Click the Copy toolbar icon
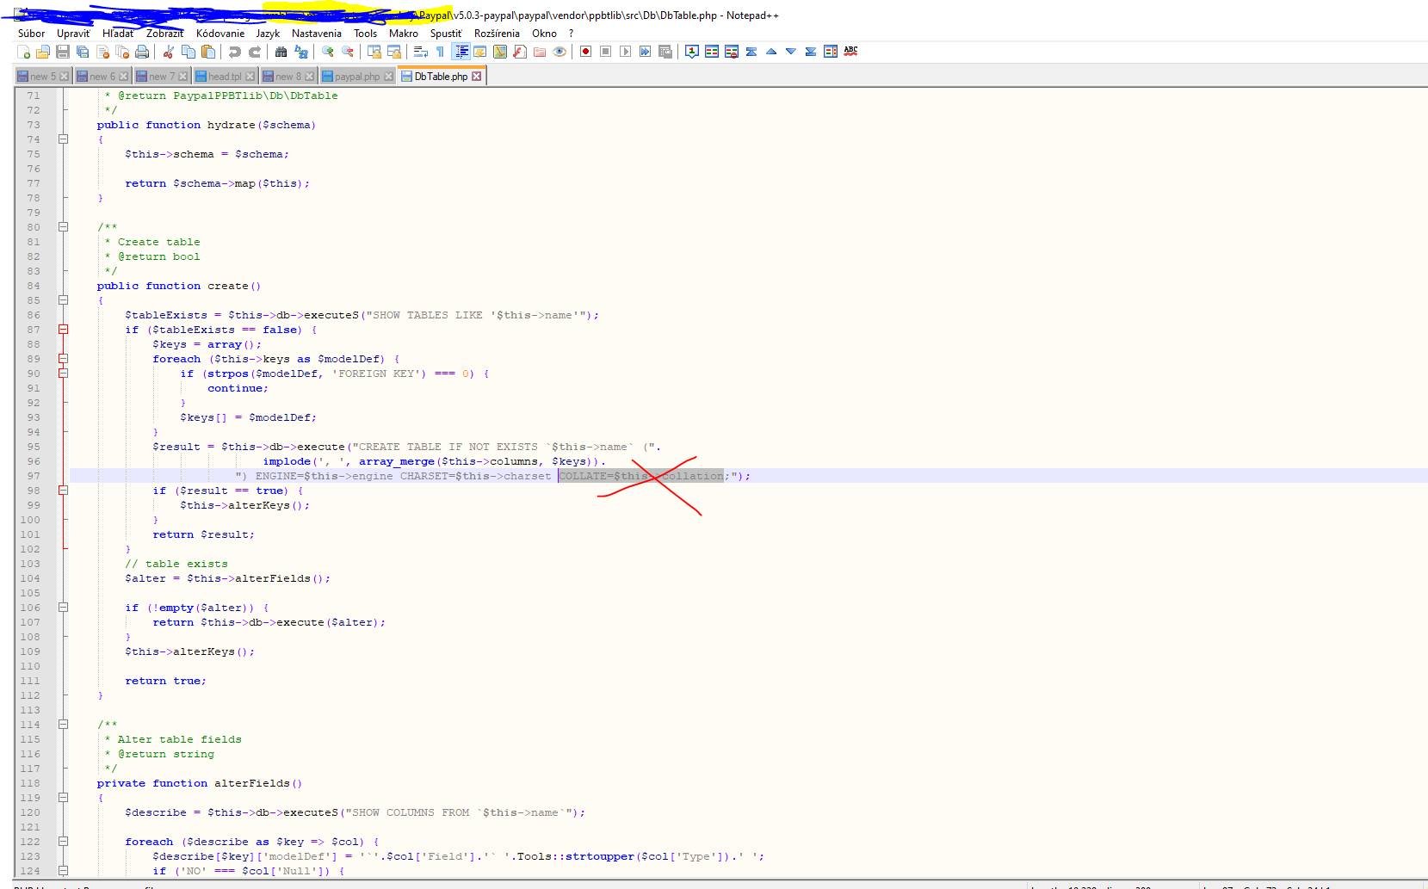The width and height of the screenshot is (1428, 889). 189,52
